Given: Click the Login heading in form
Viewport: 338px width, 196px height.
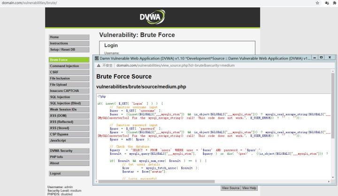Looking at the screenshot, I should pos(111,45).
